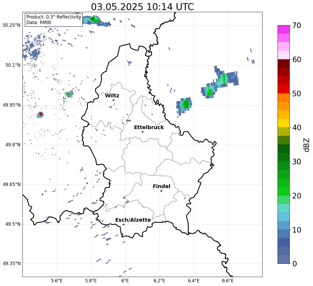
Task: Click the 5.6°E longitude tick label
Action: 57,281
